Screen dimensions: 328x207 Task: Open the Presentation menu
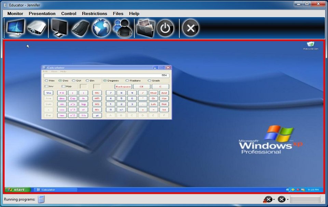[x=42, y=14]
